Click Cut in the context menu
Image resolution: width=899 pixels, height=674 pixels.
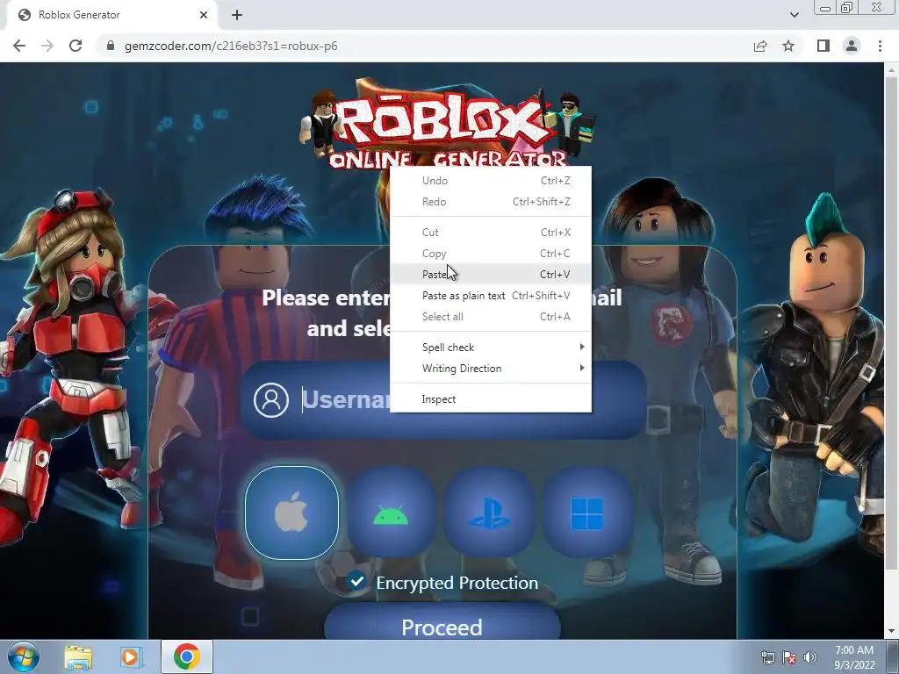491,232
